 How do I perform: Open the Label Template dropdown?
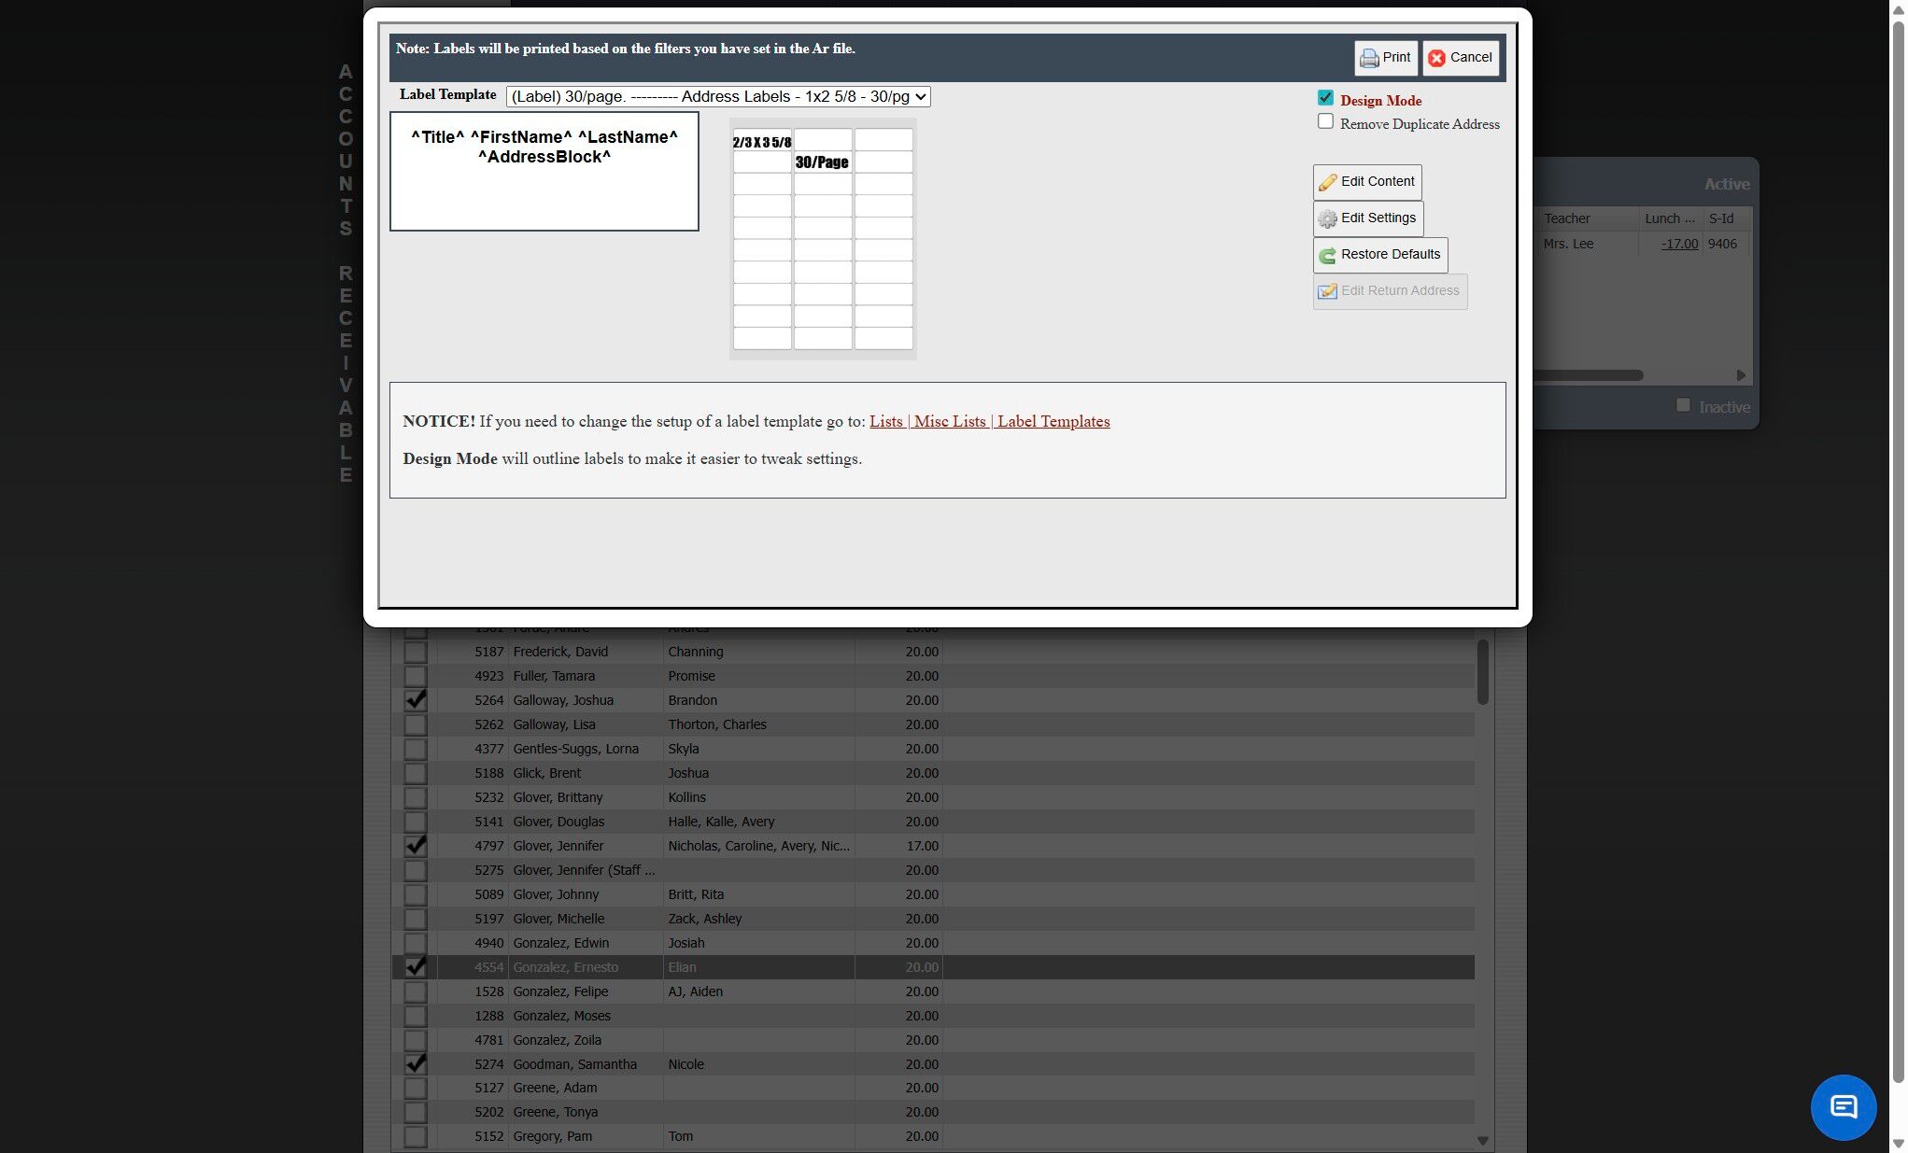(717, 97)
